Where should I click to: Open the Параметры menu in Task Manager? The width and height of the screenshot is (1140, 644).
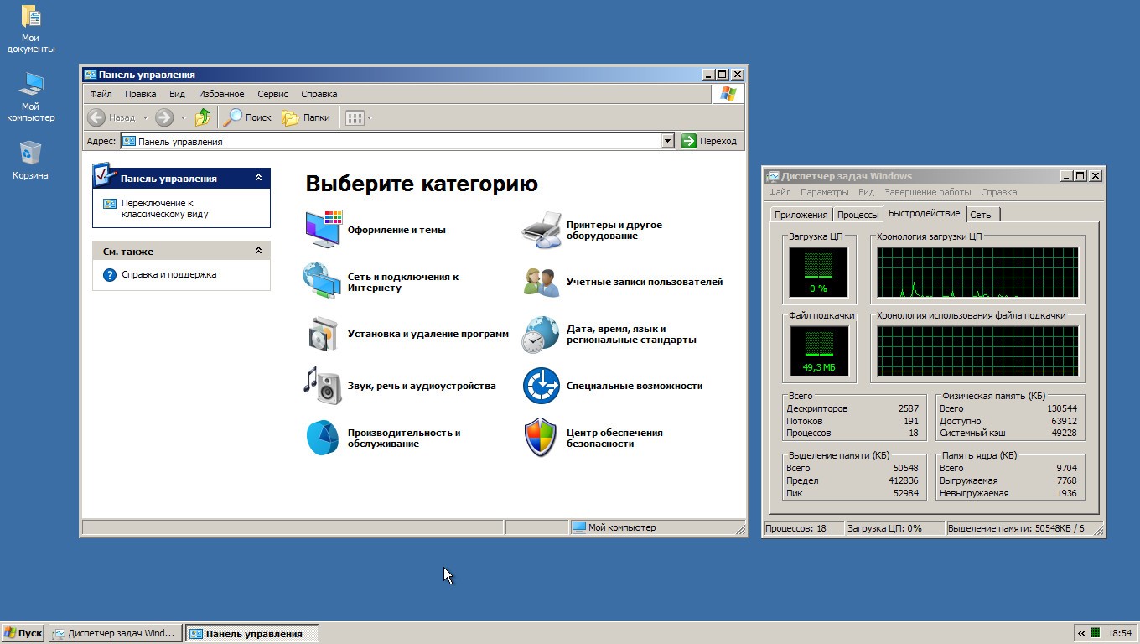tap(825, 192)
